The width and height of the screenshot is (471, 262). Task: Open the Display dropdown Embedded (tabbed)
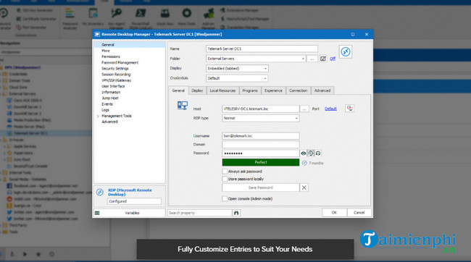click(237, 69)
